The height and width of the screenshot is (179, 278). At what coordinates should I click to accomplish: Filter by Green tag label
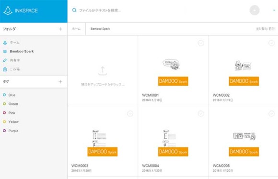click(x=13, y=104)
